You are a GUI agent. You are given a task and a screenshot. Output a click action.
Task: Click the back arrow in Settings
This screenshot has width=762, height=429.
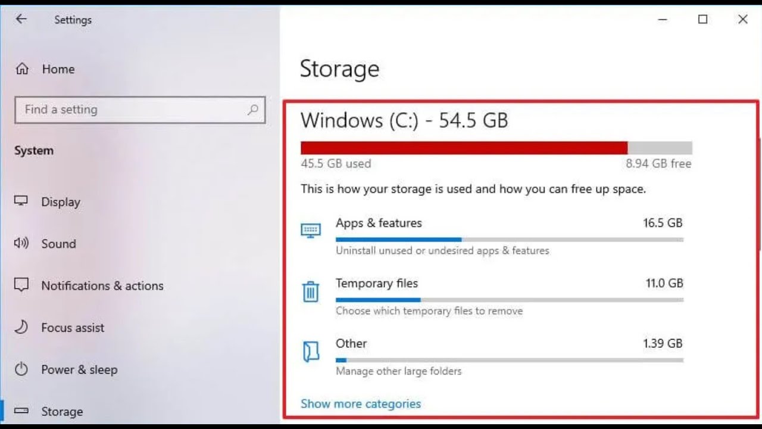point(21,19)
